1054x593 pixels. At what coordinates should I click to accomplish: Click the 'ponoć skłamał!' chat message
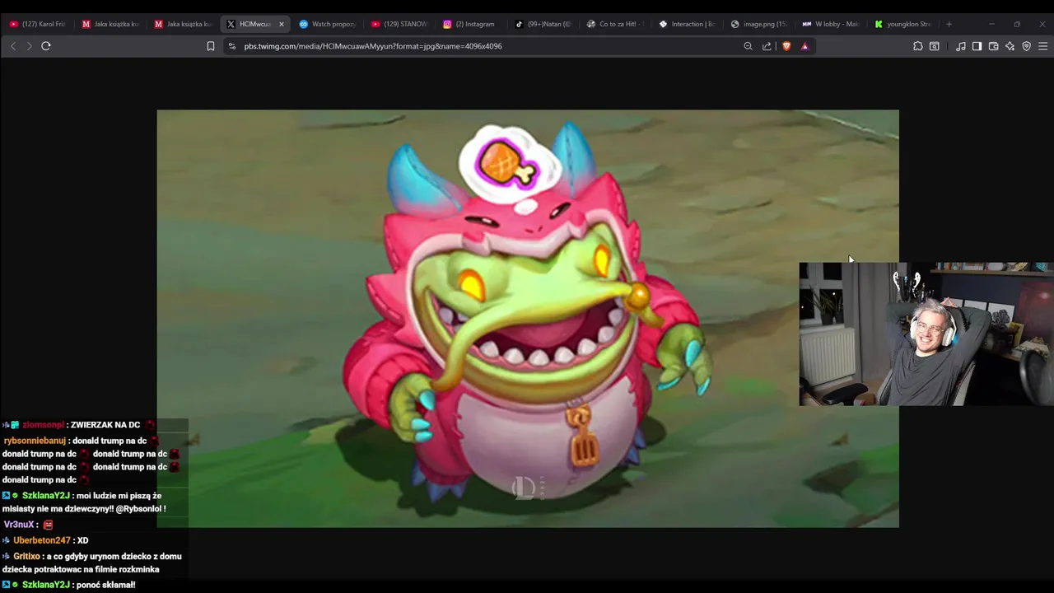click(x=105, y=585)
